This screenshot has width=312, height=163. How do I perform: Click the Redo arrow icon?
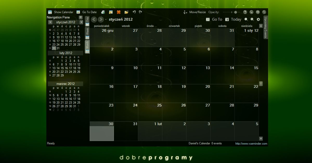coord(141,12)
